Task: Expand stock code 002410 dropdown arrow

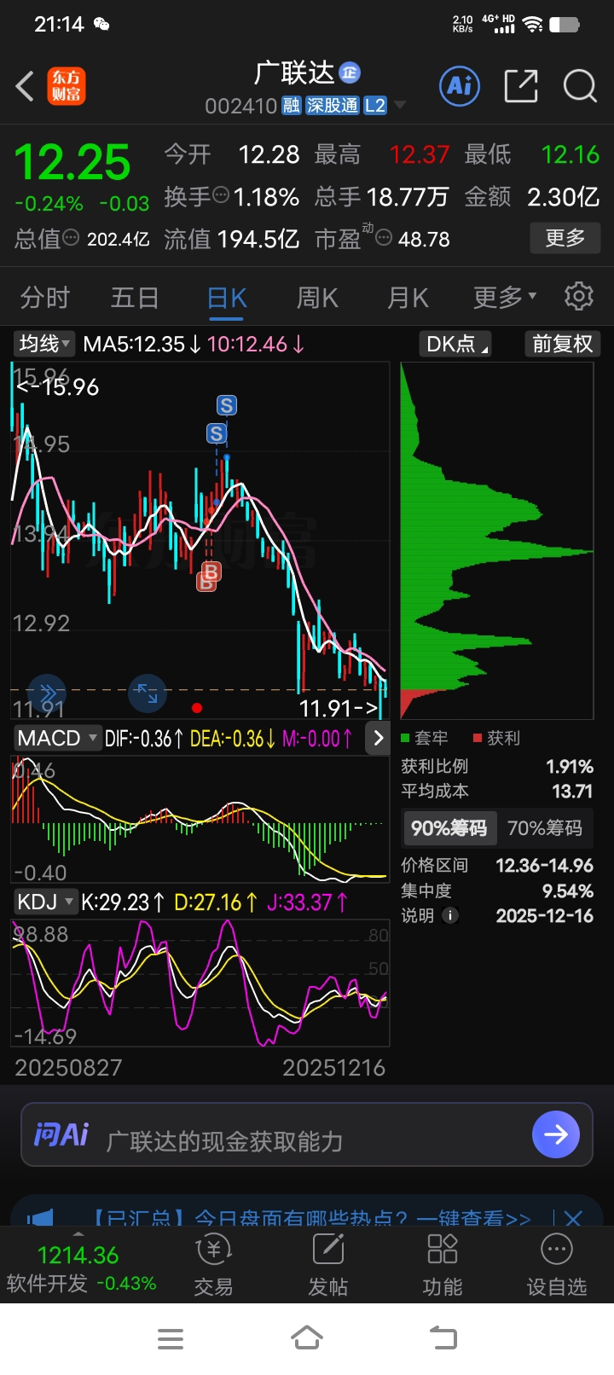Action: click(x=399, y=106)
